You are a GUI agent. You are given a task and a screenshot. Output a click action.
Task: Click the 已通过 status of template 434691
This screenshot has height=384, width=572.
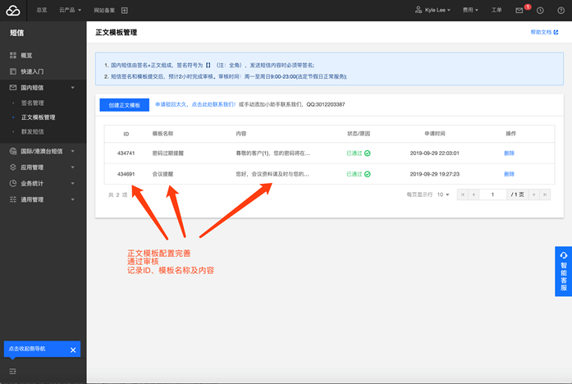pos(359,174)
